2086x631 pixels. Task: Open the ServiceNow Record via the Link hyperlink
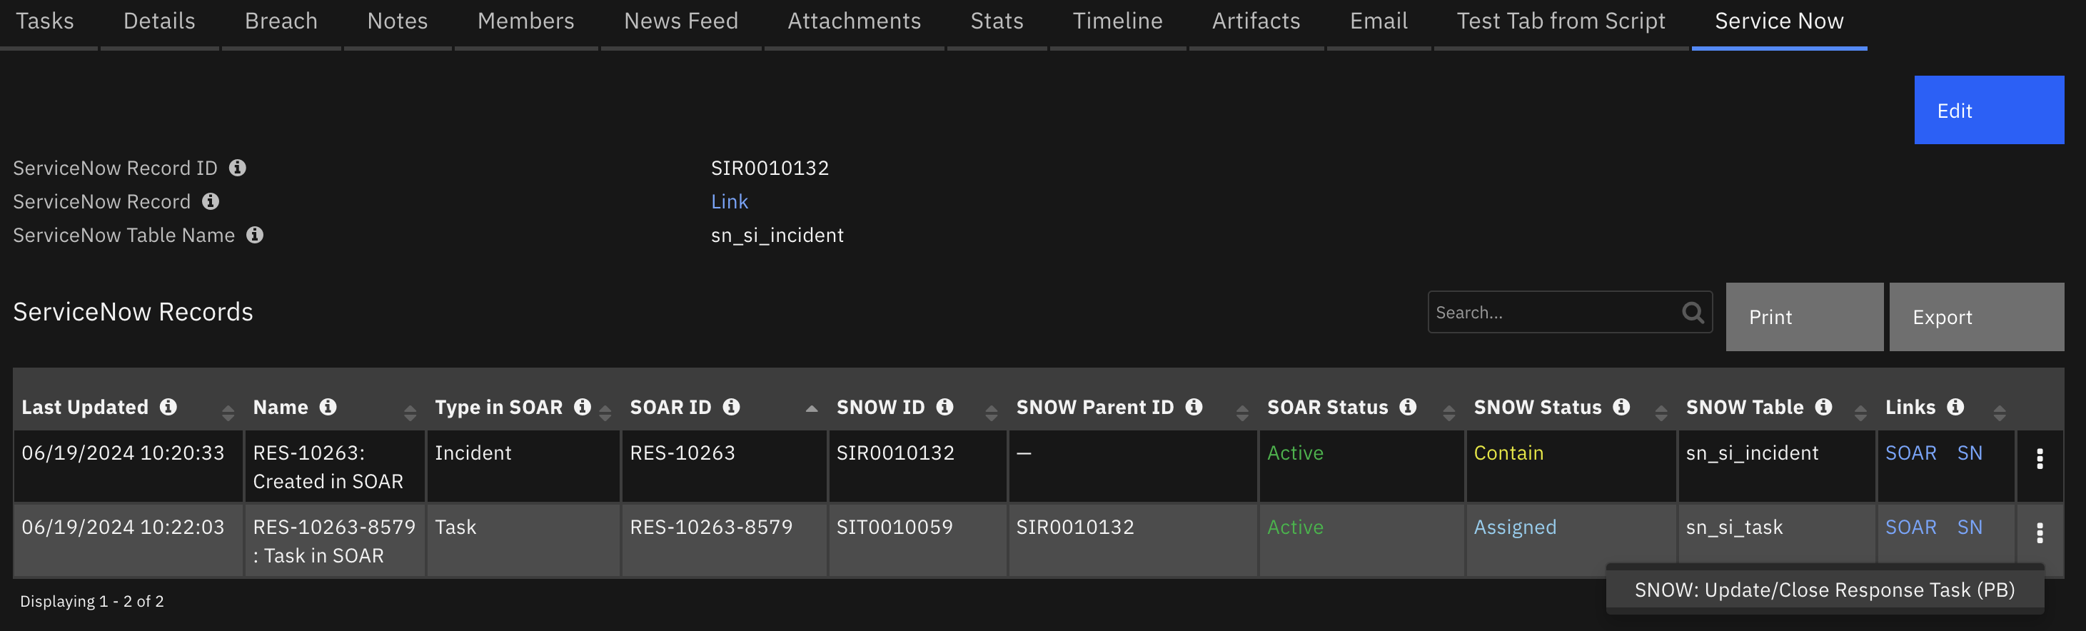729,201
